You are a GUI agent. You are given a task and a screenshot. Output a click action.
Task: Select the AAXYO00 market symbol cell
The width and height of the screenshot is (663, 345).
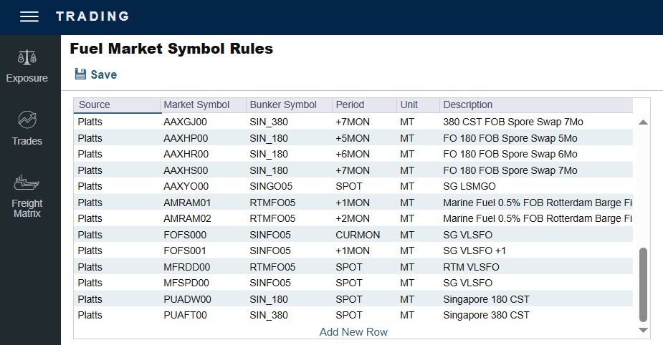(x=186, y=186)
